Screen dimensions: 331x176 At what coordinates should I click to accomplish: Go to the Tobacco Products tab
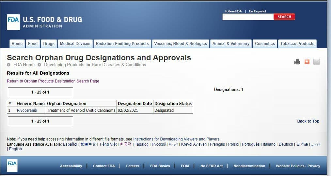pyautogui.click(x=297, y=44)
